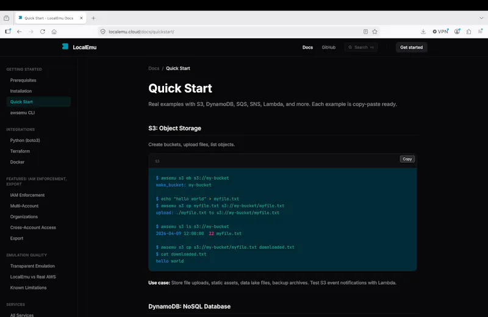This screenshot has width=488, height=317.
Task: Expand the list all tabs chevron
Action: 481,18
